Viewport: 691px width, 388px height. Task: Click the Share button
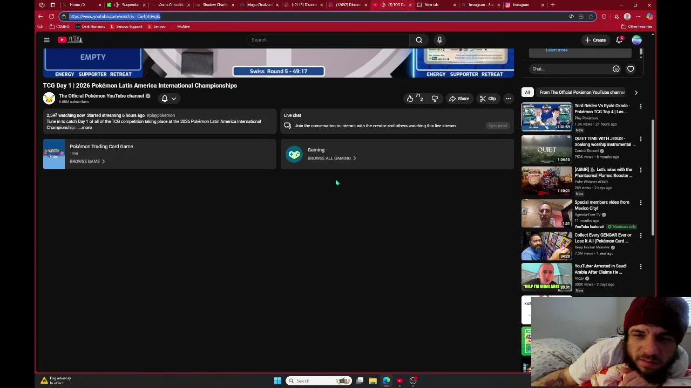coord(459,99)
